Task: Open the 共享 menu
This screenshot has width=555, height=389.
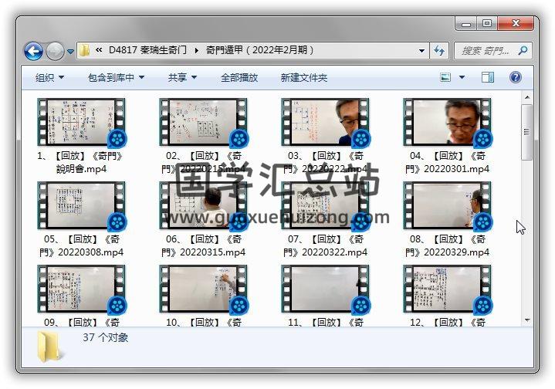Action: 182,77
